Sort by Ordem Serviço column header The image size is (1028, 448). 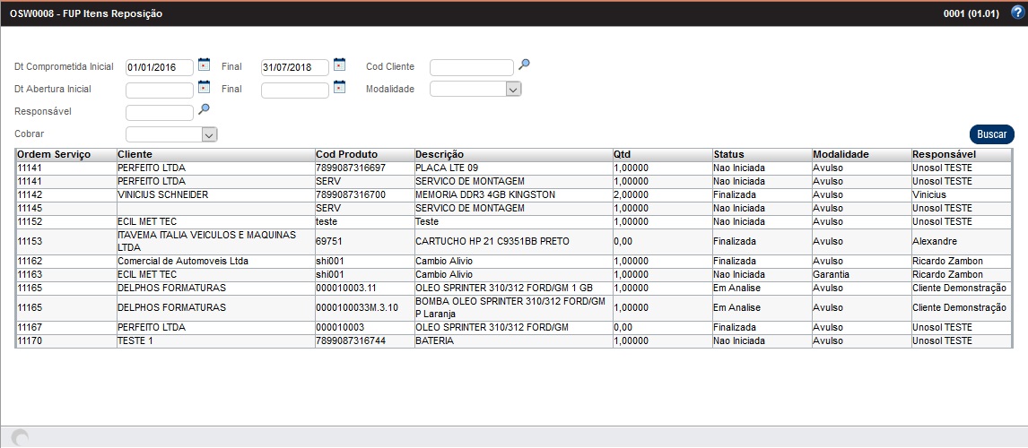[x=54, y=154]
